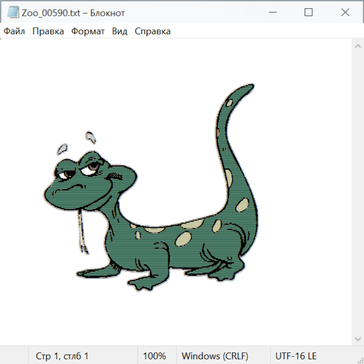Open the Формат menu
The height and width of the screenshot is (364, 364).
pos(88,32)
